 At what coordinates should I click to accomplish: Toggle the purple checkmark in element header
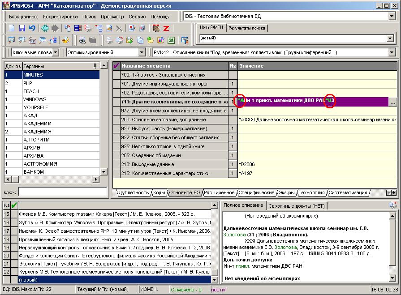116,66
